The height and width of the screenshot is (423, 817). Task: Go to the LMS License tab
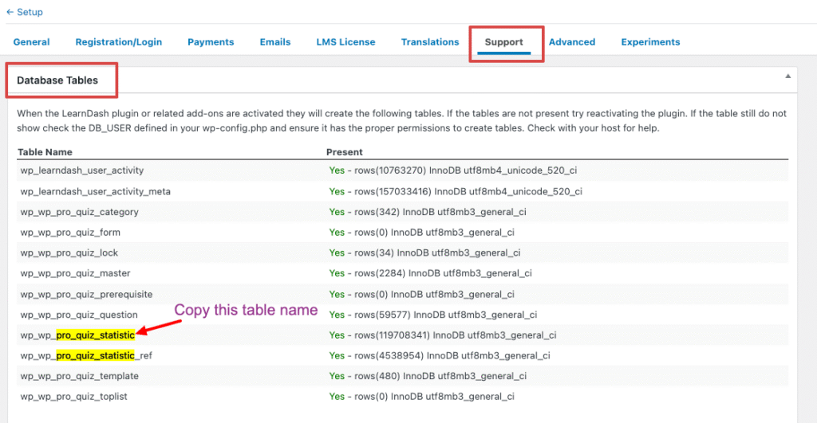(345, 42)
